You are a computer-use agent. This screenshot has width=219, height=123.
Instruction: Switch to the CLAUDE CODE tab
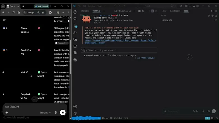[x=175, y=11]
